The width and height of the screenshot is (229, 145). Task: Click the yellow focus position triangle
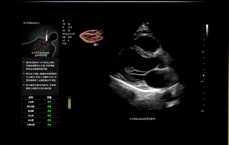click(203, 75)
